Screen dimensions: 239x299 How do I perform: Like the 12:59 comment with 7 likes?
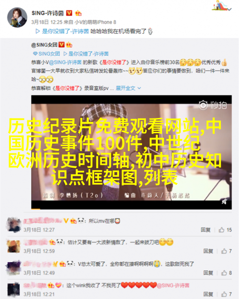tap(227, 251)
